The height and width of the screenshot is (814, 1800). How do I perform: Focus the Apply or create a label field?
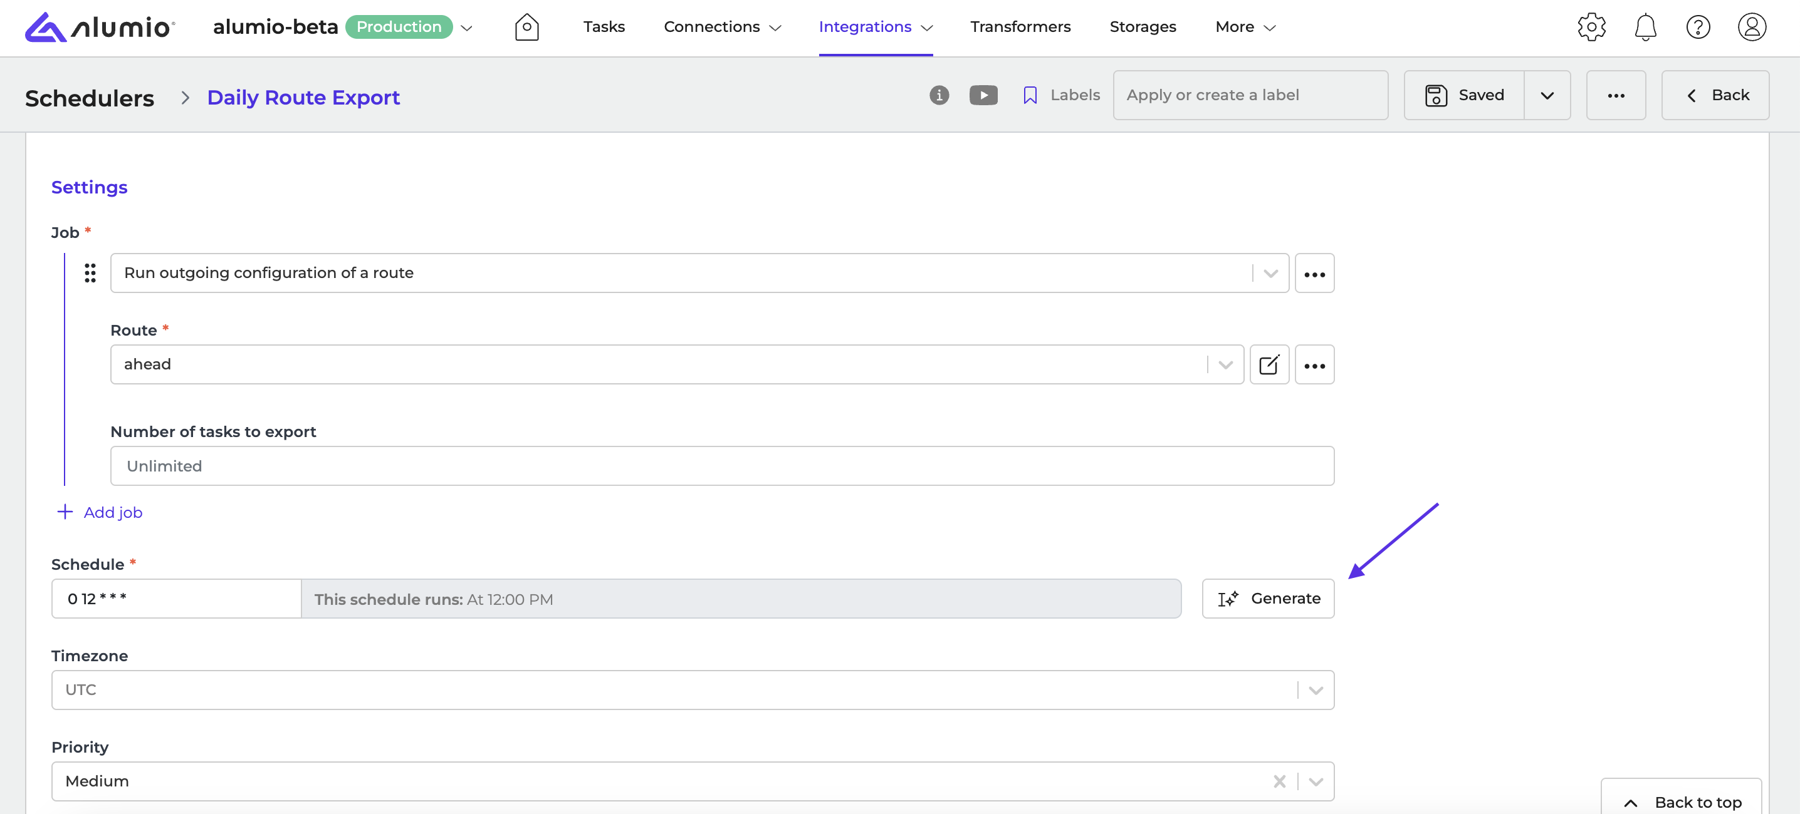click(1250, 95)
